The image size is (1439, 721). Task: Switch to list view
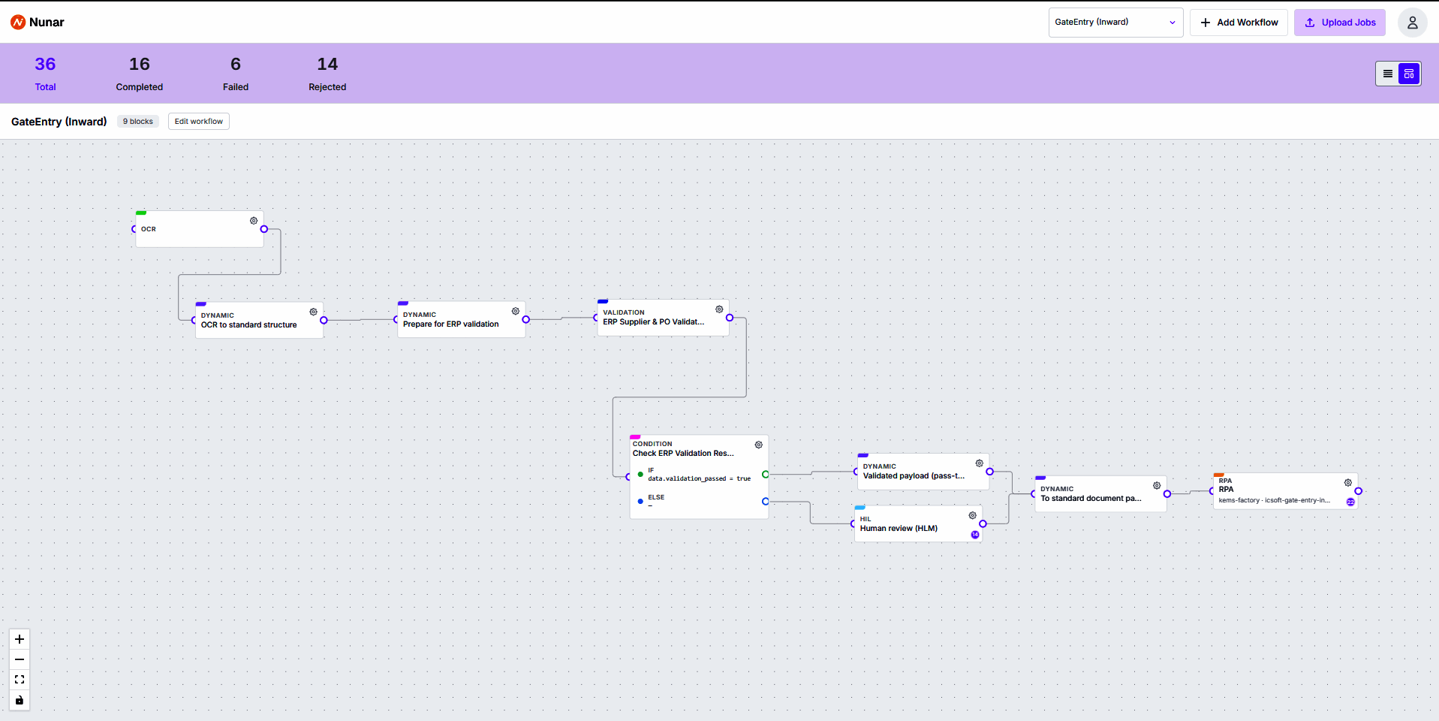1387,74
